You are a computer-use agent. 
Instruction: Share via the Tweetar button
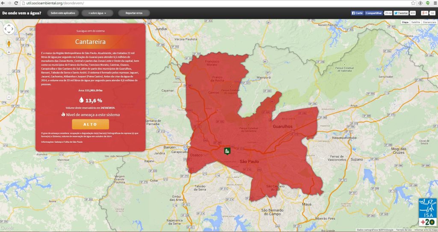[401, 13]
